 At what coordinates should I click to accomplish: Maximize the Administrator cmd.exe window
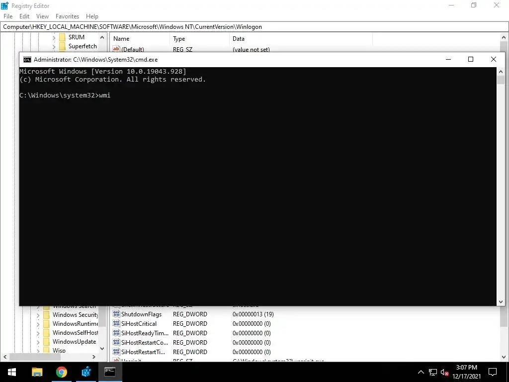click(x=471, y=60)
